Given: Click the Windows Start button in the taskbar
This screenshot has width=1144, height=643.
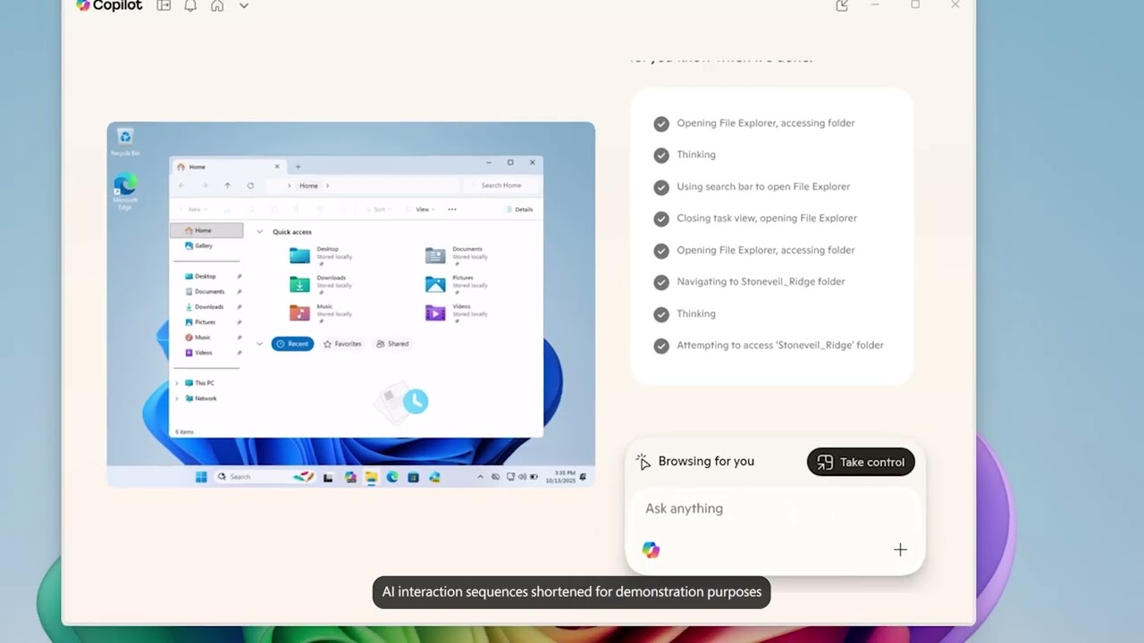Looking at the screenshot, I should tap(200, 476).
